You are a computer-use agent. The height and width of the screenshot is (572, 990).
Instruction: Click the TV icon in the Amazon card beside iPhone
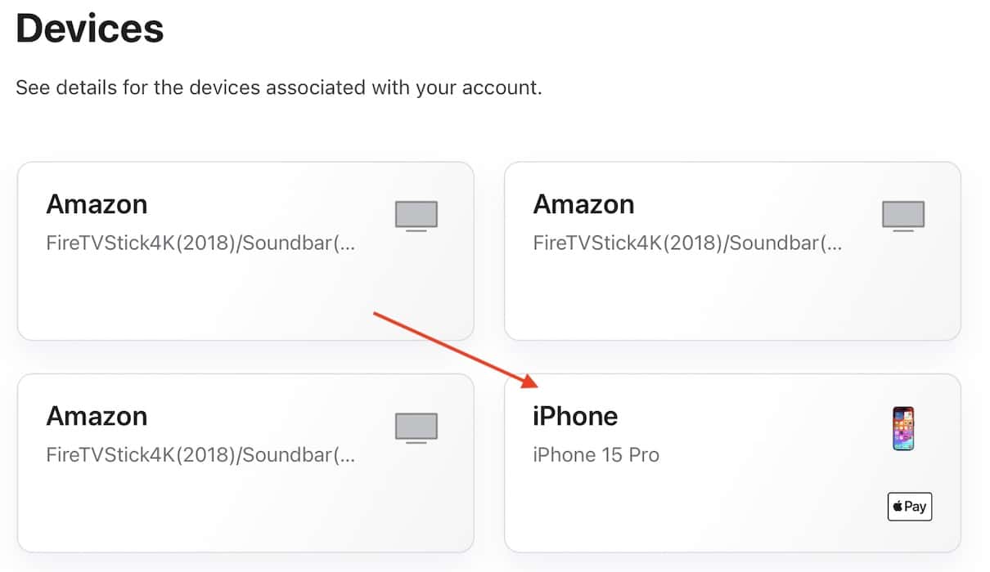[x=416, y=428]
